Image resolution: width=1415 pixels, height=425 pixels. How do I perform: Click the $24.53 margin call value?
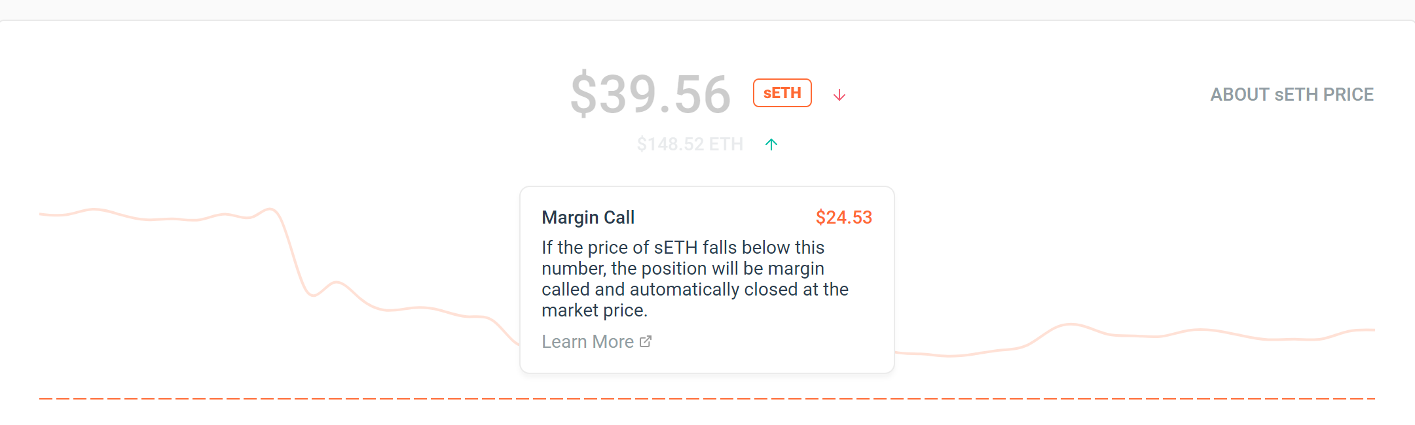pyautogui.click(x=843, y=217)
